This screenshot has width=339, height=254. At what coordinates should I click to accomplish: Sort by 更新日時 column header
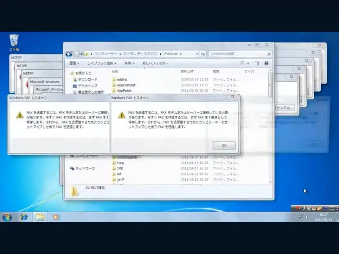click(x=187, y=71)
